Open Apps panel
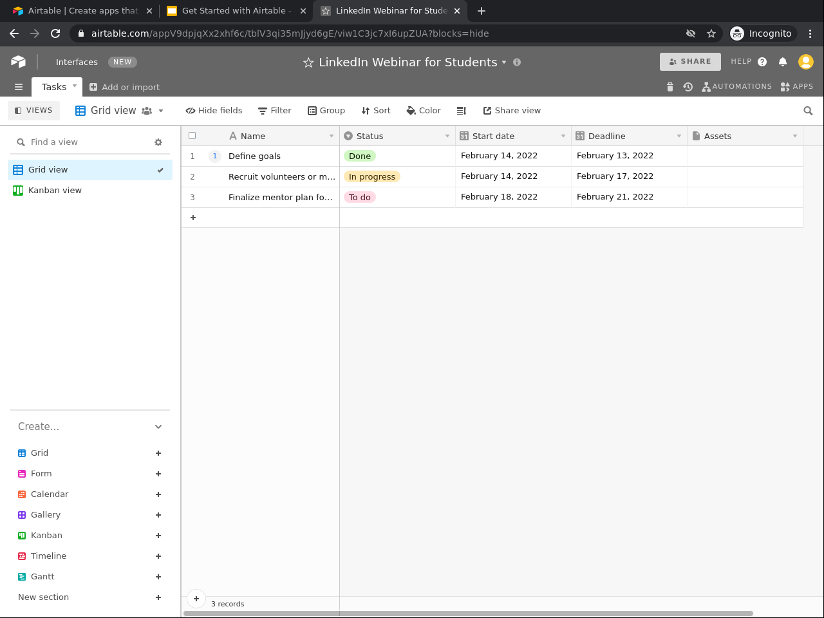 point(797,87)
